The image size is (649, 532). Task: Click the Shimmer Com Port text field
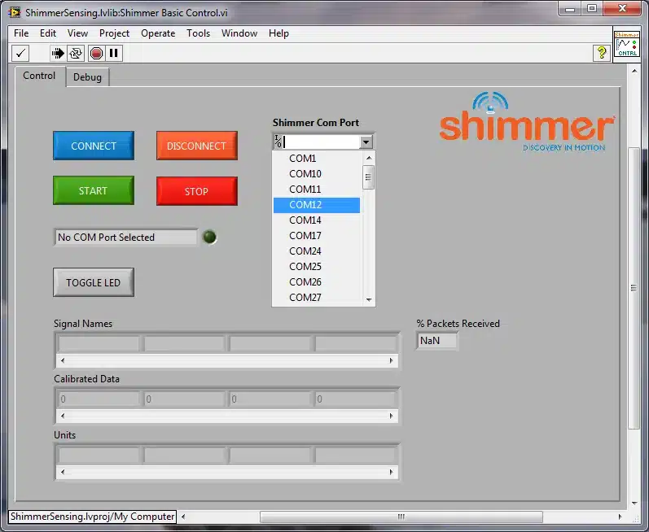point(321,142)
